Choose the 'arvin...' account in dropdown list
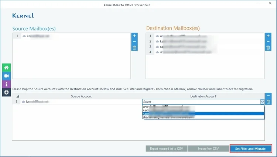 [x=203, y=107]
